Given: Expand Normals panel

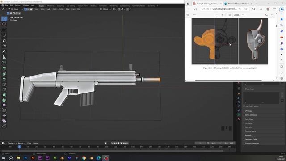Looking at the screenshot, I should tap(248, 127).
